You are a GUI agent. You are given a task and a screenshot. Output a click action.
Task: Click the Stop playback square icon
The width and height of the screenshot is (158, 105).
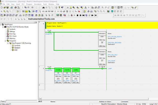click(77, 15)
